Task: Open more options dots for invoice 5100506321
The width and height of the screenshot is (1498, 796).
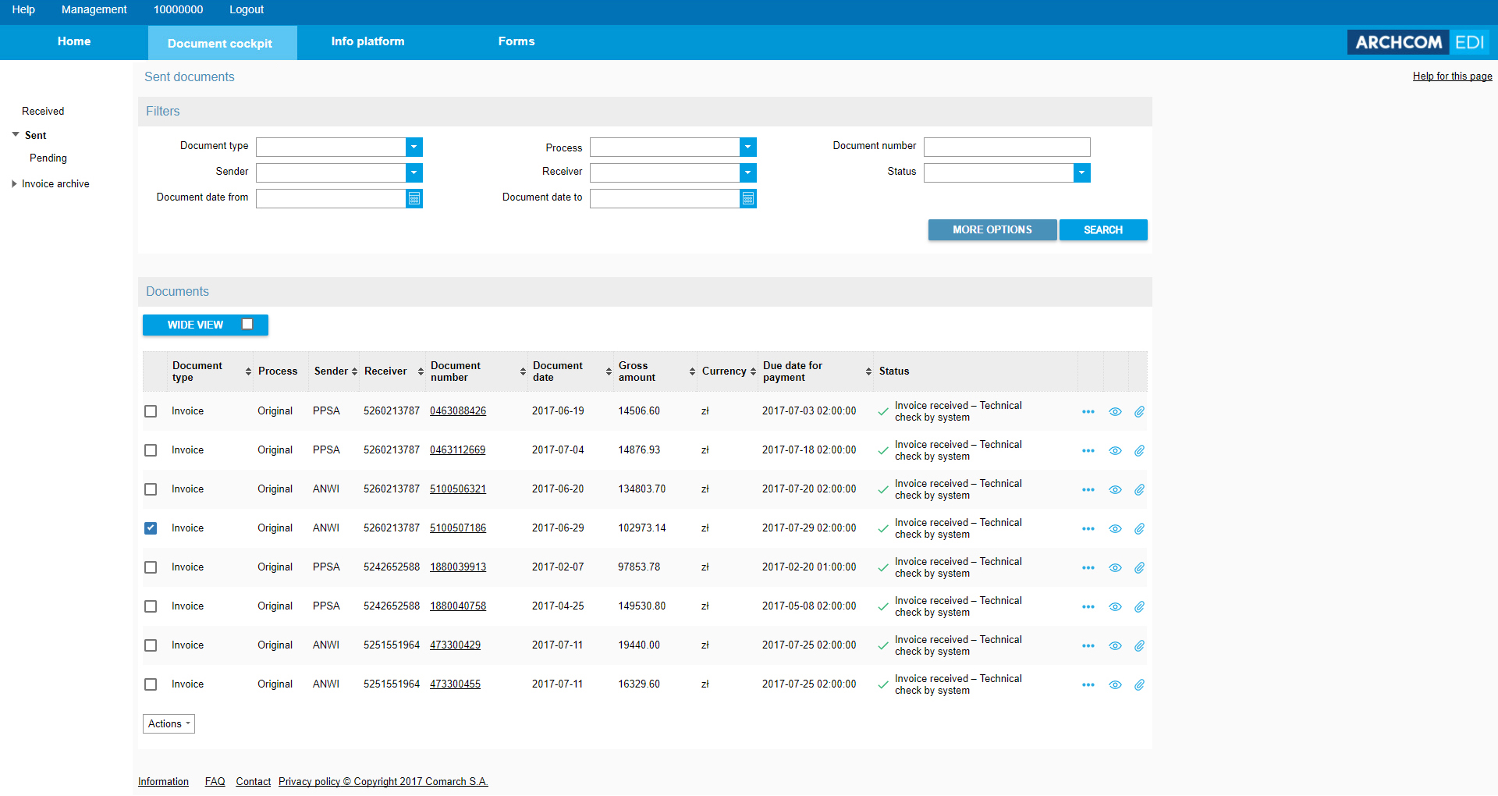Action: click(x=1088, y=490)
